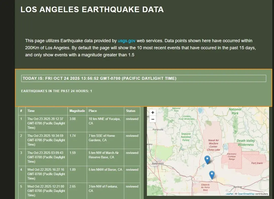Click the reviewed status of the first quake
Screen dimensions: 274x199
(132, 119)
